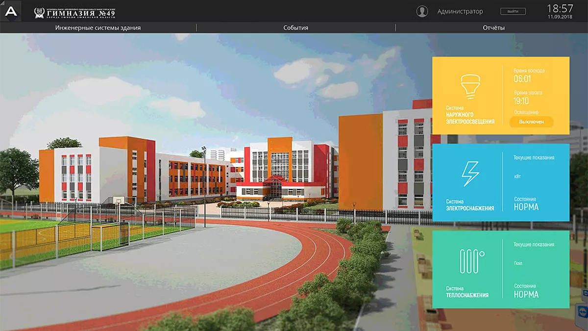Select the lightning bolt power supply icon

point(470,174)
